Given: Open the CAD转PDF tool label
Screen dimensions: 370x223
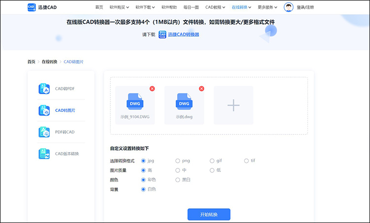Looking at the screenshot, I should pos(65,89).
